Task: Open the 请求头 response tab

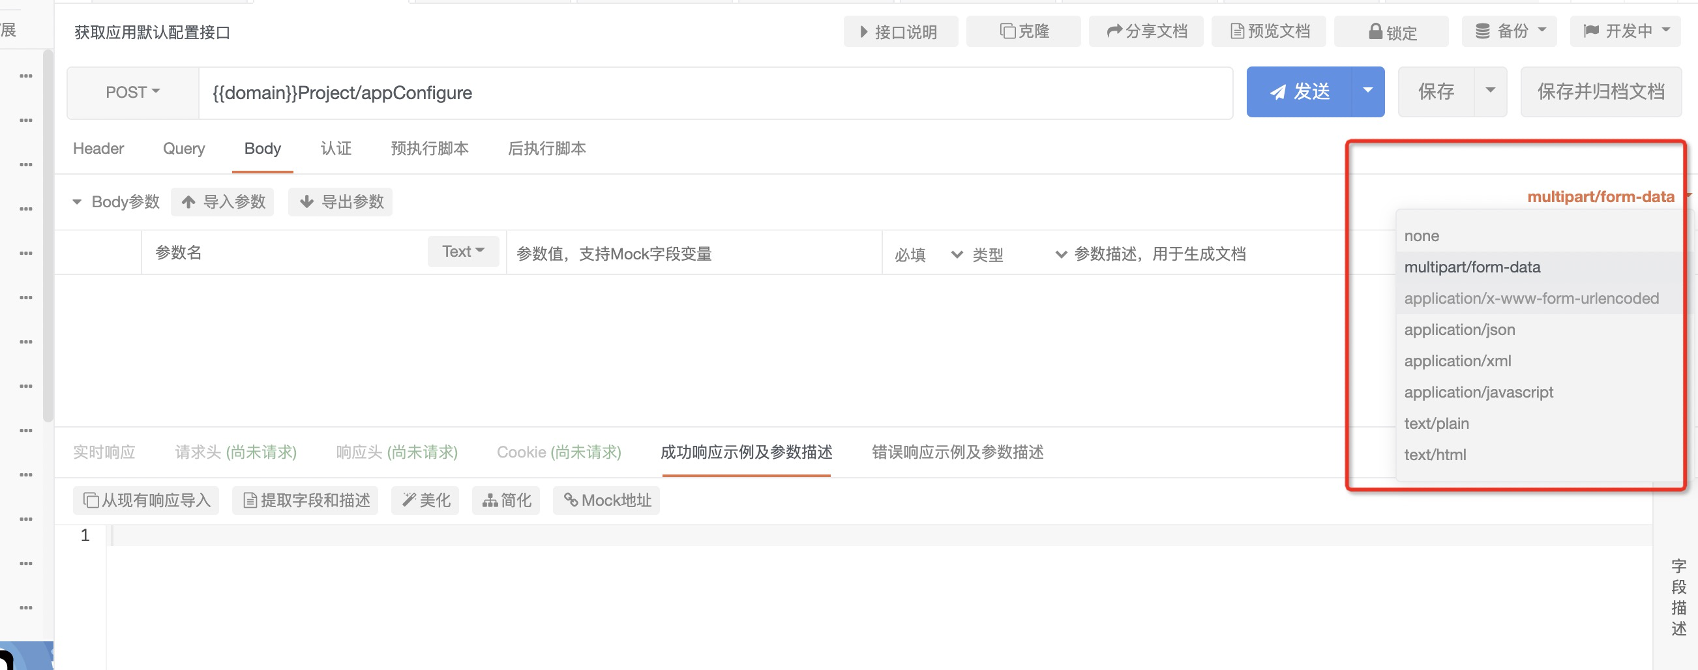Action: (x=235, y=452)
